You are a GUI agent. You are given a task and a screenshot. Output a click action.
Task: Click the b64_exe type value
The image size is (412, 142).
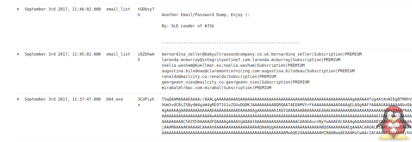[115, 99]
